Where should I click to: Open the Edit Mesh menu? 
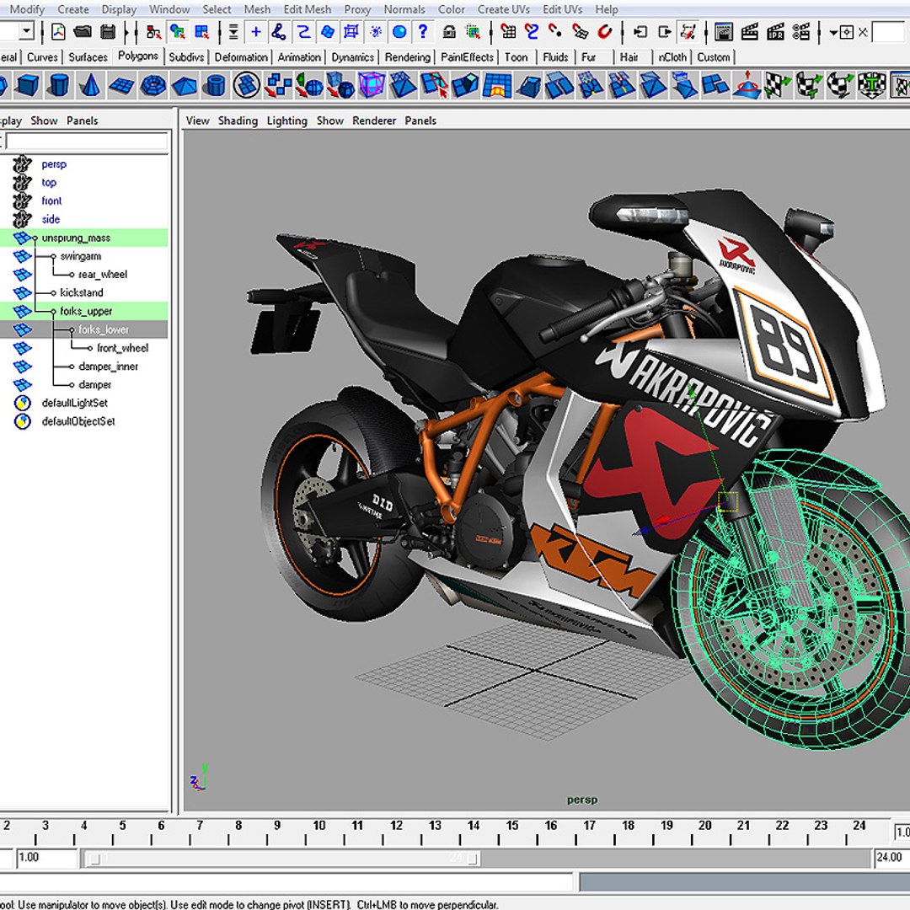(307, 9)
